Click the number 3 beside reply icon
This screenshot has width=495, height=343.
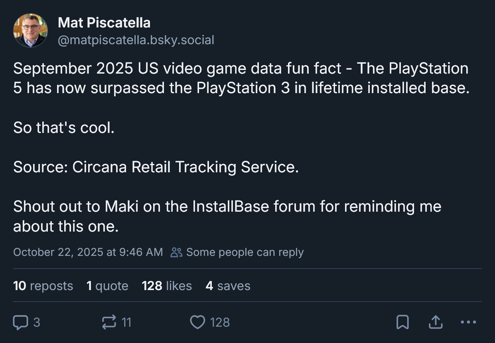[37, 322]
